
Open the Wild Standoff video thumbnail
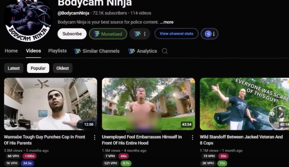coord(245,104)
